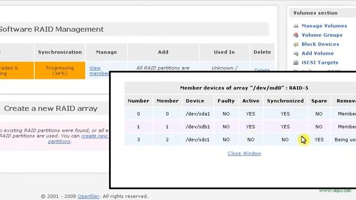356x200 pixels.
Task: Open Manage Volumes link
Action: (324, 26)
